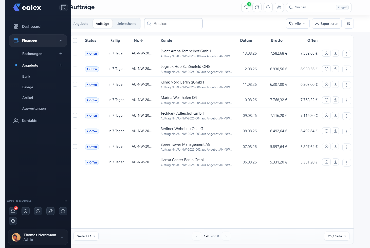The image size is (370, 248).
Task: Sort by the Nr. column header
Action: pos(138,40)
